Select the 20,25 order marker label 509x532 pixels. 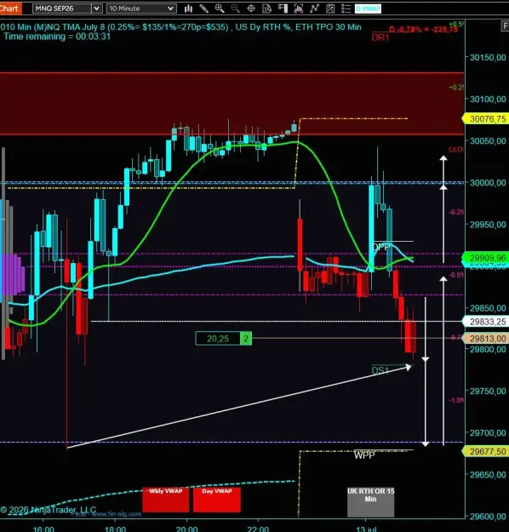coord(218,339)
